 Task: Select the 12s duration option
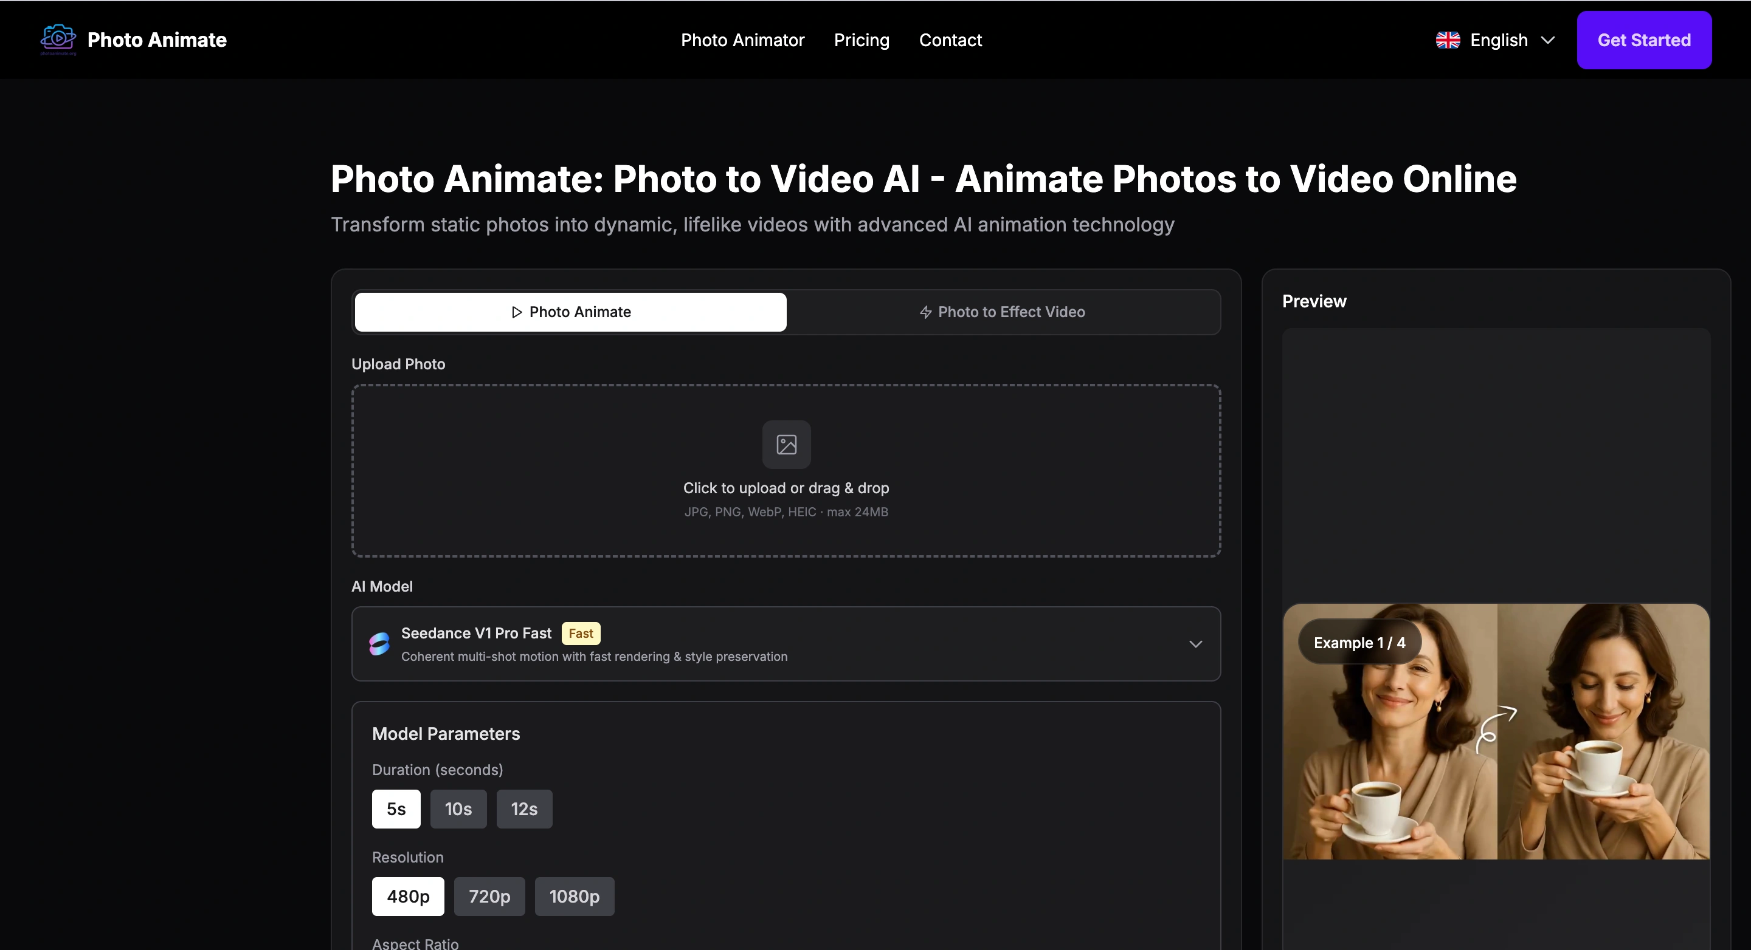click(x=523, y=808)
